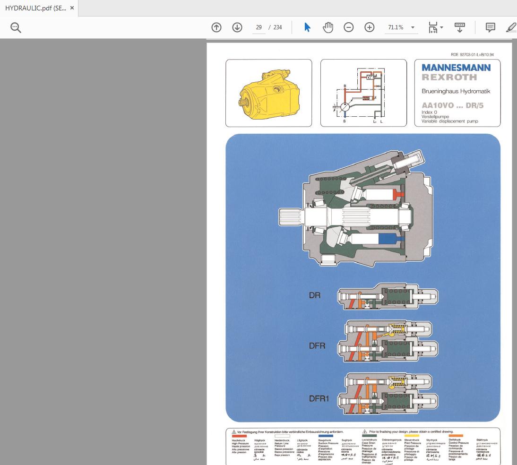Click the Zoom In icon

tap(370, 27)
